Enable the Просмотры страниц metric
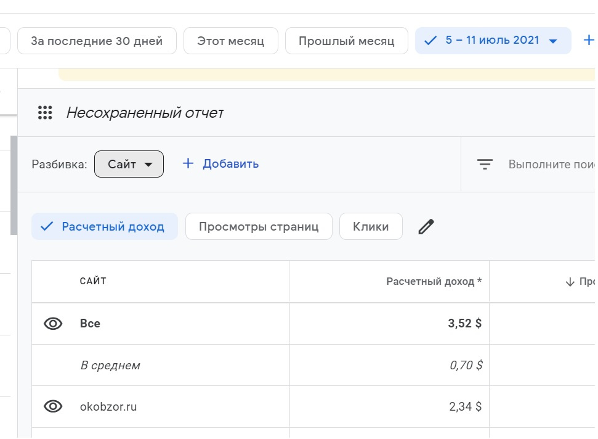Image resolution: width=598 pixels, height=439 pixels. pos(259,227)
